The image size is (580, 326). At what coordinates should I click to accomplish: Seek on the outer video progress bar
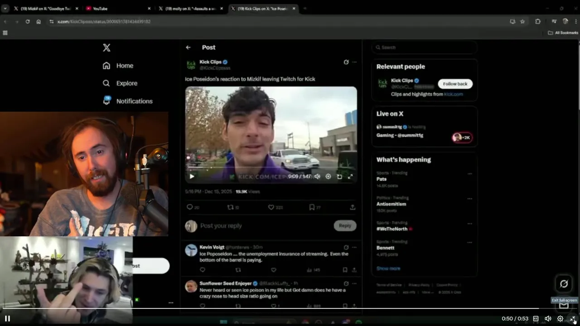pyautogui.click(x=290, y=309)
